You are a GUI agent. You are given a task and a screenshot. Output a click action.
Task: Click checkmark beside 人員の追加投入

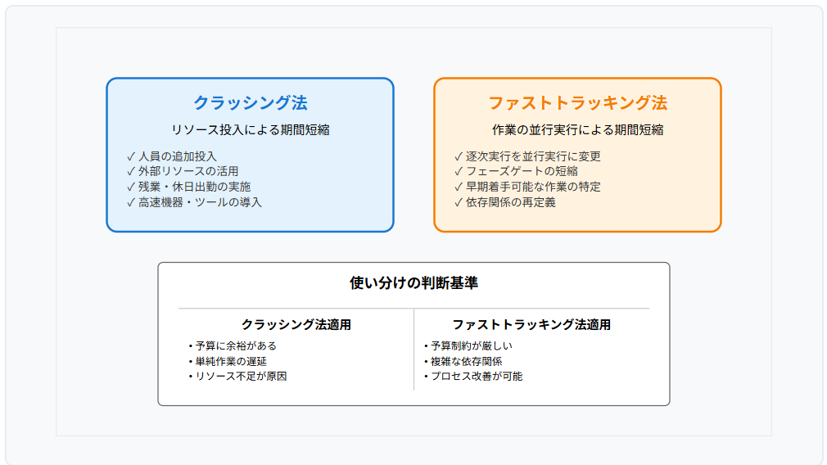(131, 156)
